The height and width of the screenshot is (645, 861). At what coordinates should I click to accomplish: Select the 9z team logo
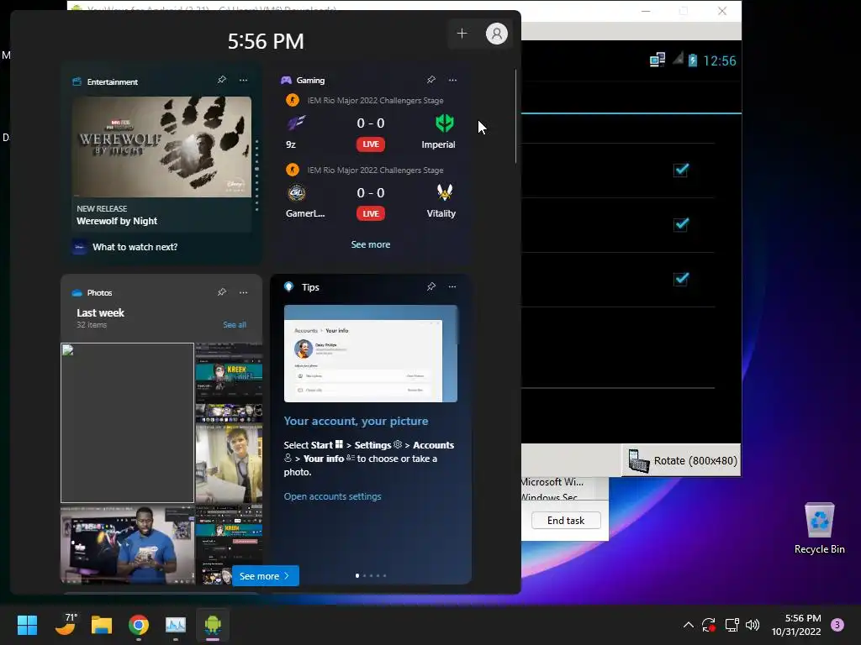tap(295, 123)
